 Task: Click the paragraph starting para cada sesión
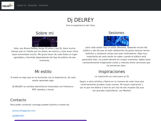[x=116, y=56]
